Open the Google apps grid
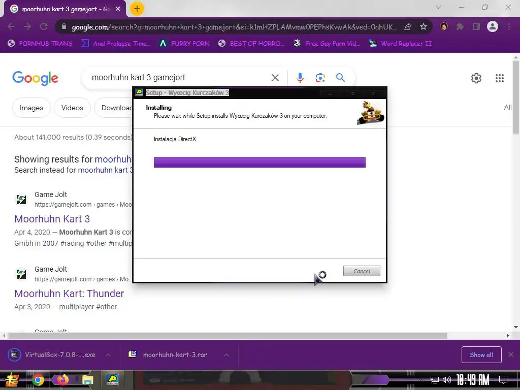The image size is (520, 390). 500,78
